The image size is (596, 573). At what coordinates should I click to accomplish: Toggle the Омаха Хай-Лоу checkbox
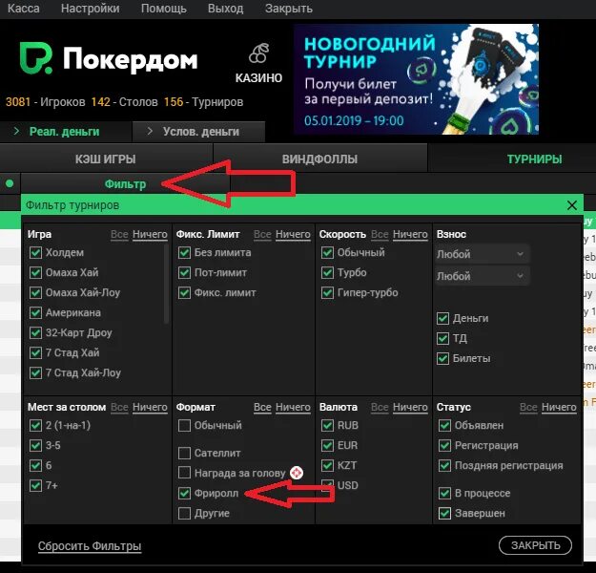tap(35, 293)
